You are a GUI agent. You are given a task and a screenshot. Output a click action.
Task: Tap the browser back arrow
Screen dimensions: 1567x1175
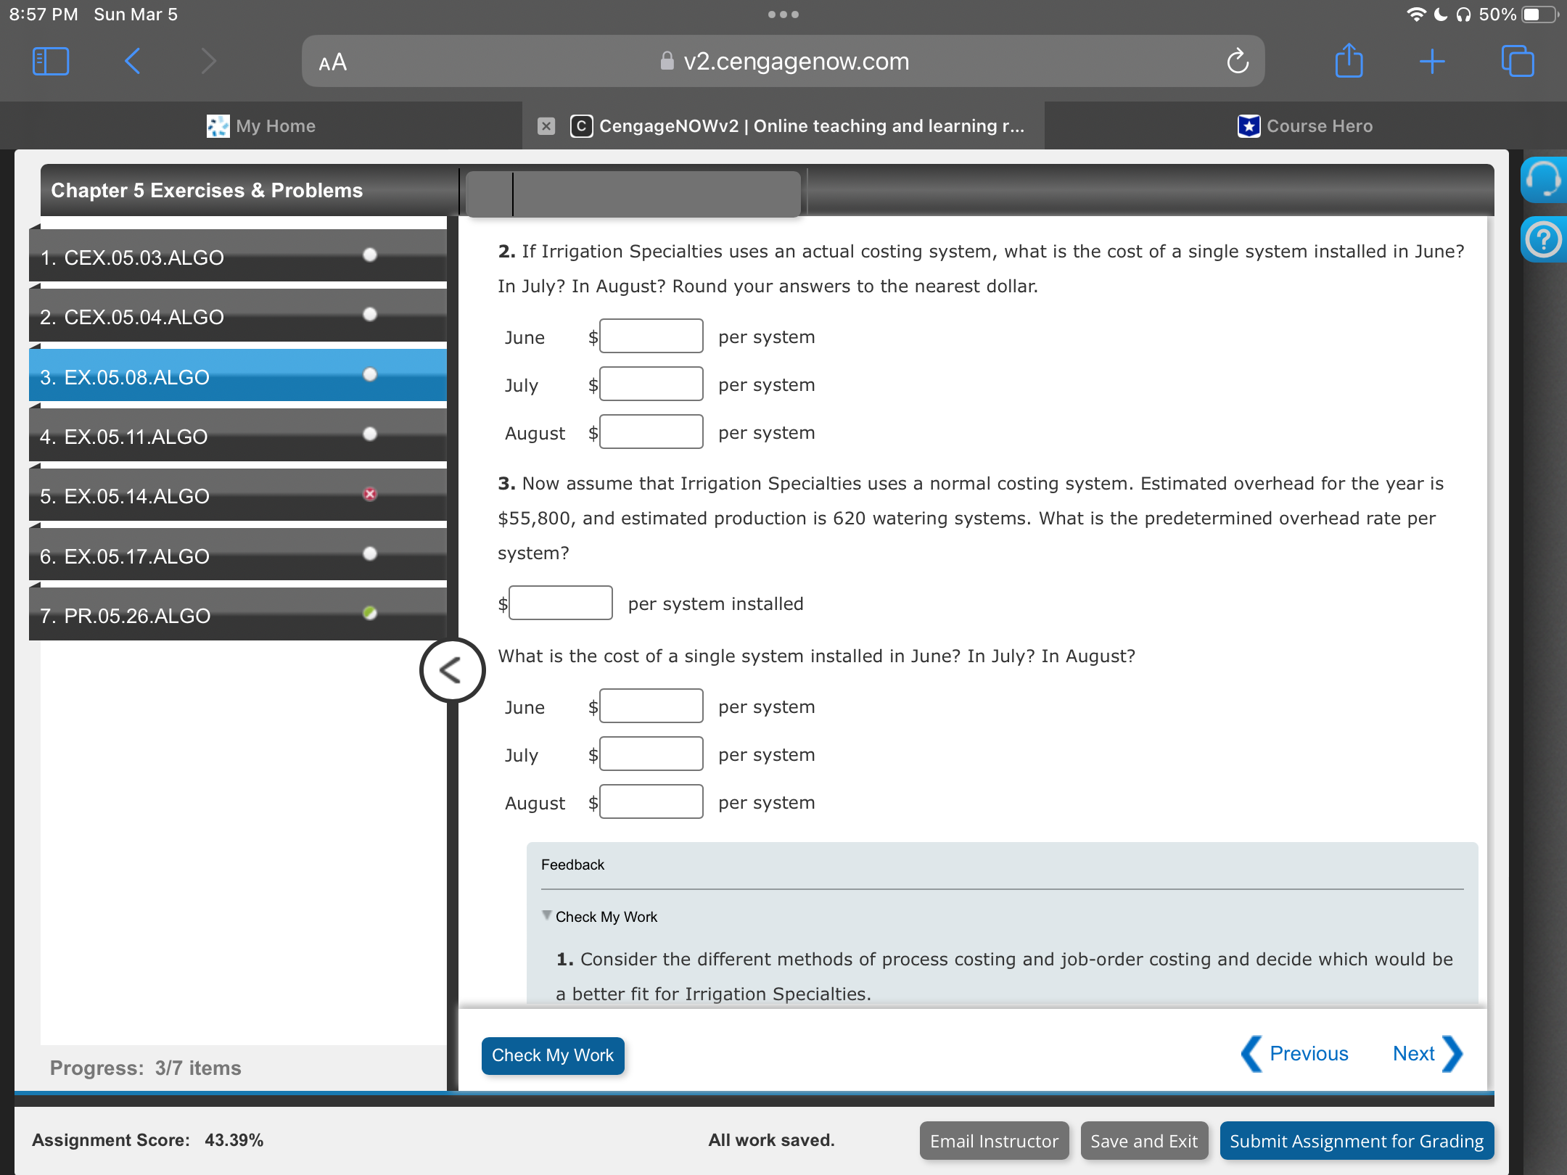[x=132, y=62]
